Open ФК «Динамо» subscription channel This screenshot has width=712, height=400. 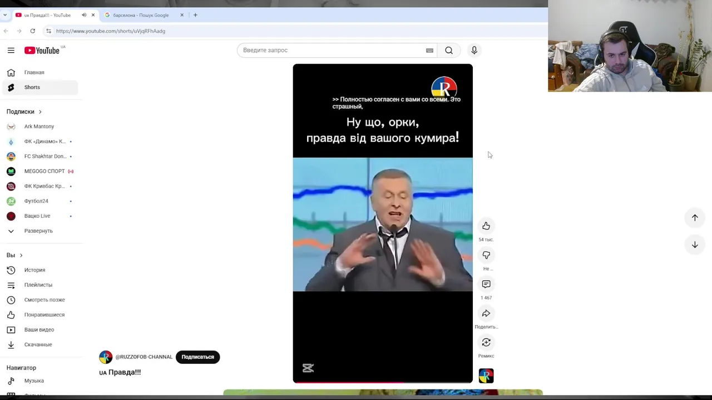point(40,142)
